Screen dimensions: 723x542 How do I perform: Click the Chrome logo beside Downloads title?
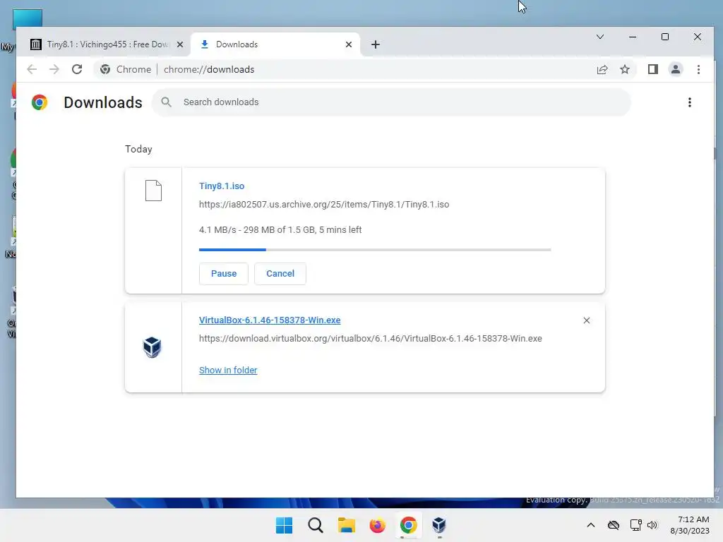tap(40, 102)
